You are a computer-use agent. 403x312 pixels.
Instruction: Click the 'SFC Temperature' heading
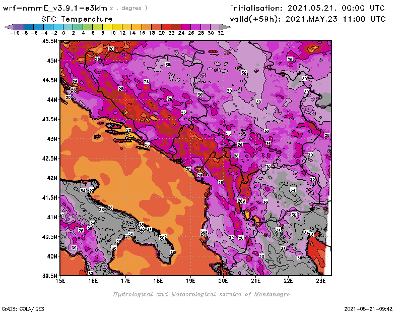[x=77, y=19]
